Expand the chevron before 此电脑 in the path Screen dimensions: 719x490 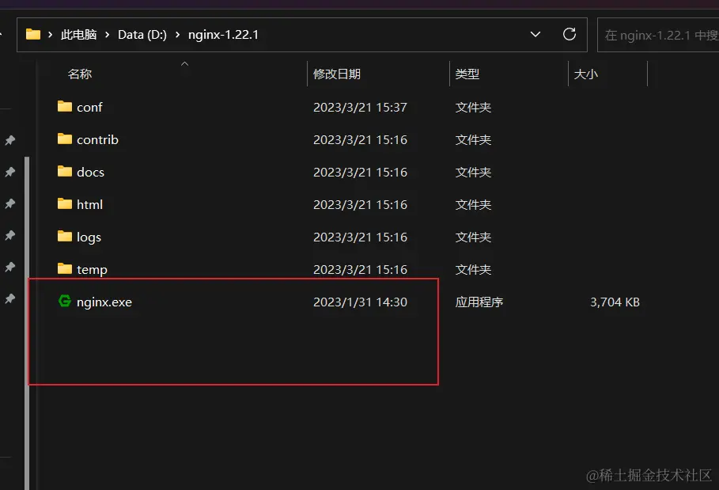click(51, 34)
